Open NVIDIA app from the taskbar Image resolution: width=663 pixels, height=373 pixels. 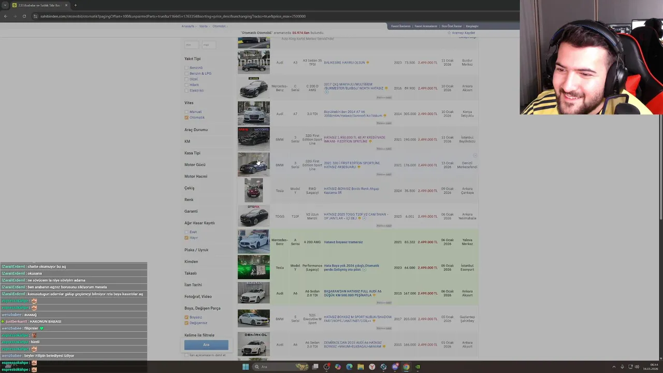[417, 367]
